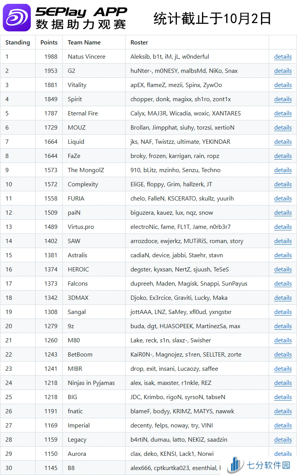Viewport: 297px width, 475px height.
Task: Click the watermark logo icon at bottom right
Action: click(235, 465)
